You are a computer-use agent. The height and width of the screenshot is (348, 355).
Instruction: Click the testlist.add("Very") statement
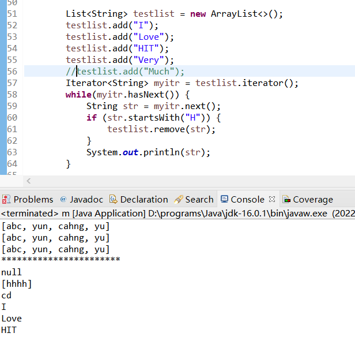120,60
